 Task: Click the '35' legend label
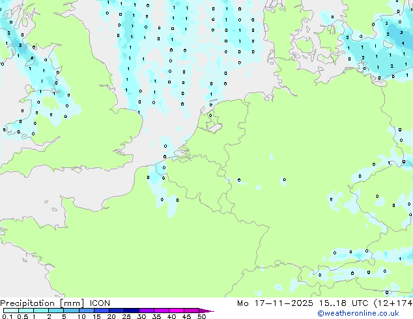coord(156,316)
